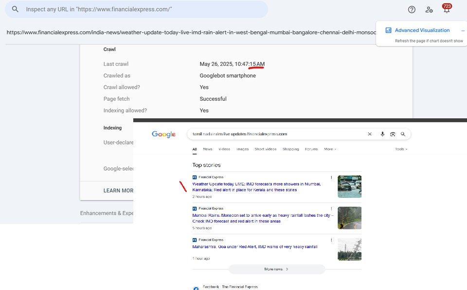Click Page fetch Successful value
This screenshot has height=290, width=467.
coord(213,99)
